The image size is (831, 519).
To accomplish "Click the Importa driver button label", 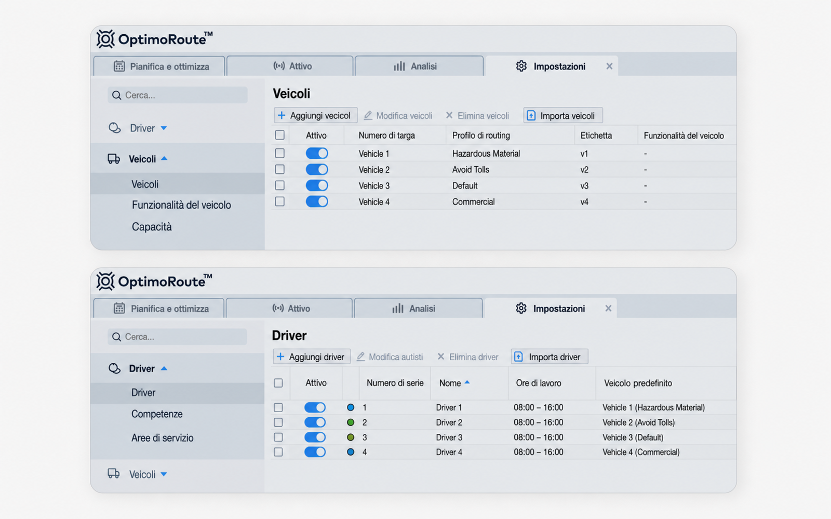I will [555, 357].
